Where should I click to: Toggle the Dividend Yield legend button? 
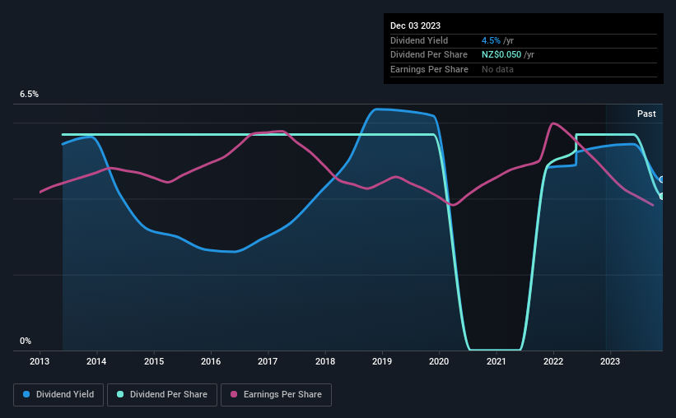(58, 395)
